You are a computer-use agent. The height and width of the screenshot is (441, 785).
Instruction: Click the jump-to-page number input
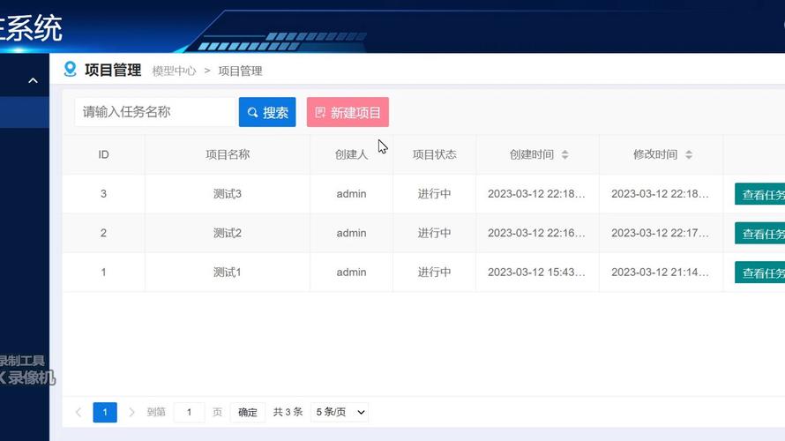(190, 413)
